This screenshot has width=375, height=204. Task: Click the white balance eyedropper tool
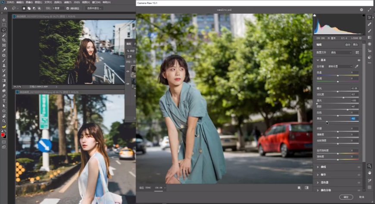pyautogui.click(x=356, y=67)
